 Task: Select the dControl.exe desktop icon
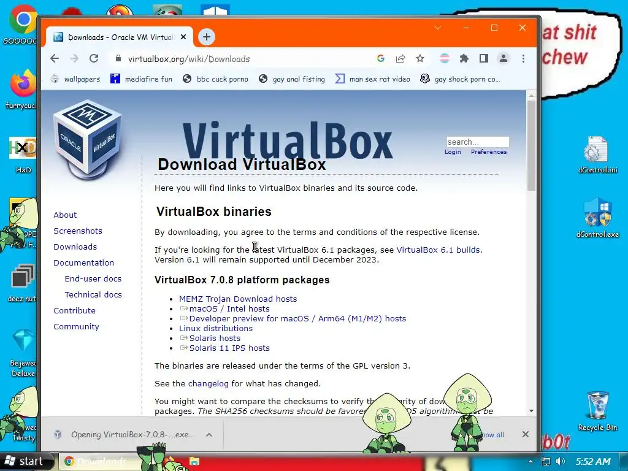[x=597, y=218]
